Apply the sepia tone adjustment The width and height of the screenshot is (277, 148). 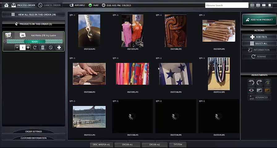[267, 90]
